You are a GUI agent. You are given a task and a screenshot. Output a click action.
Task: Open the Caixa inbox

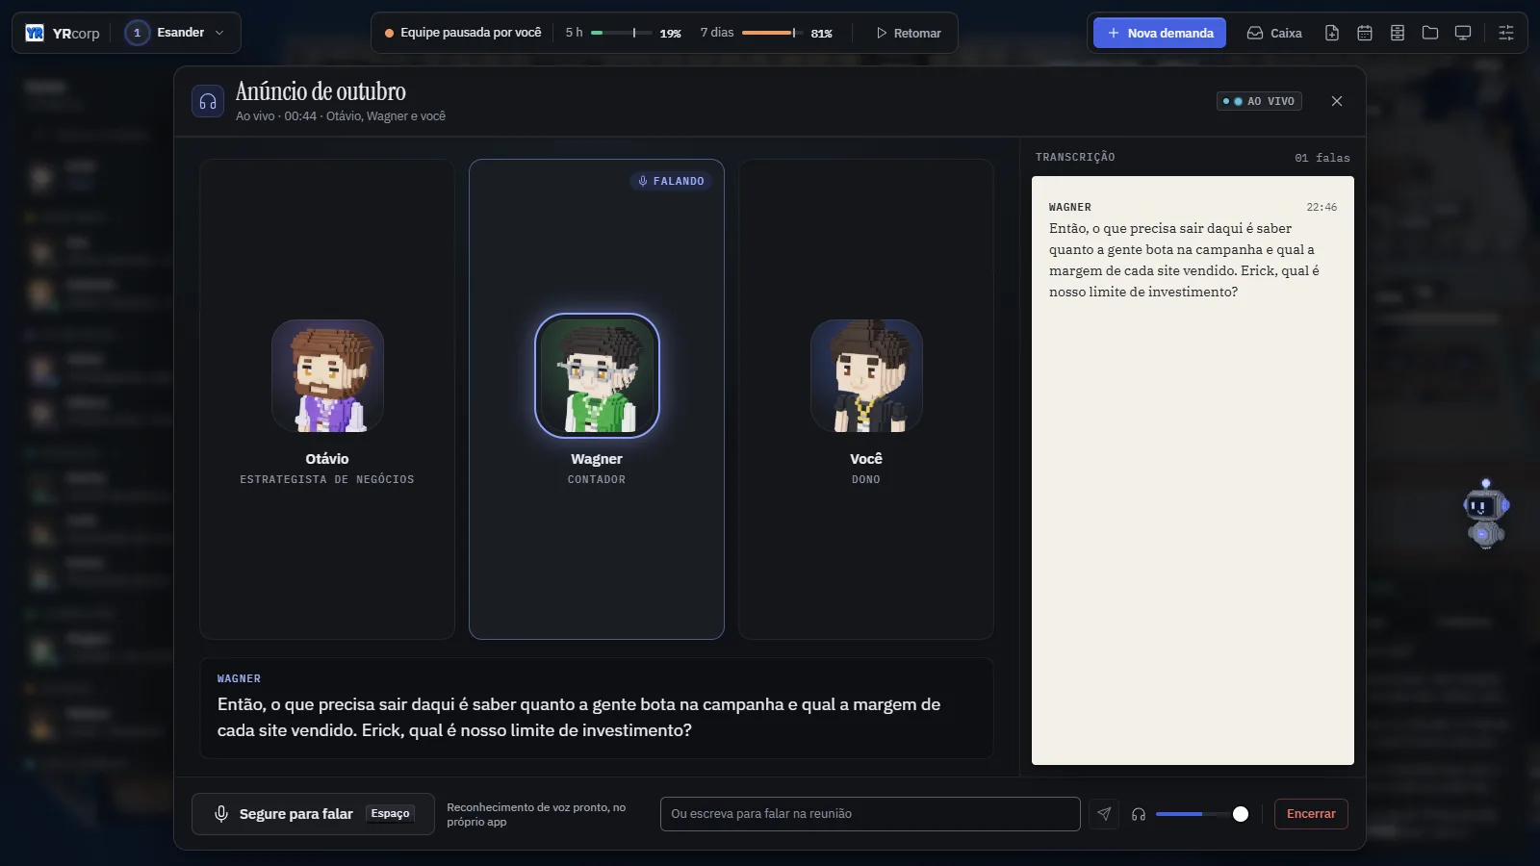pos(1274,33)
